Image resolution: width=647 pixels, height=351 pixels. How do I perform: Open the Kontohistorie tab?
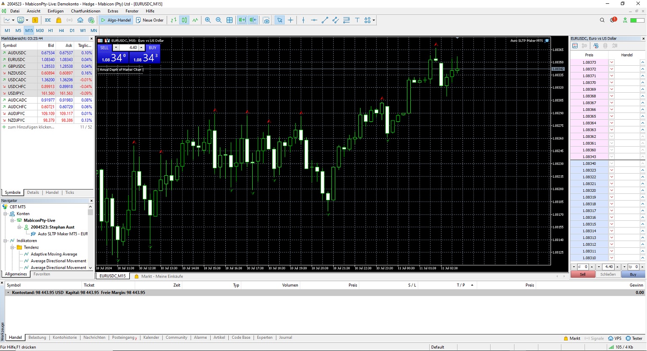[x=65, y=338]
